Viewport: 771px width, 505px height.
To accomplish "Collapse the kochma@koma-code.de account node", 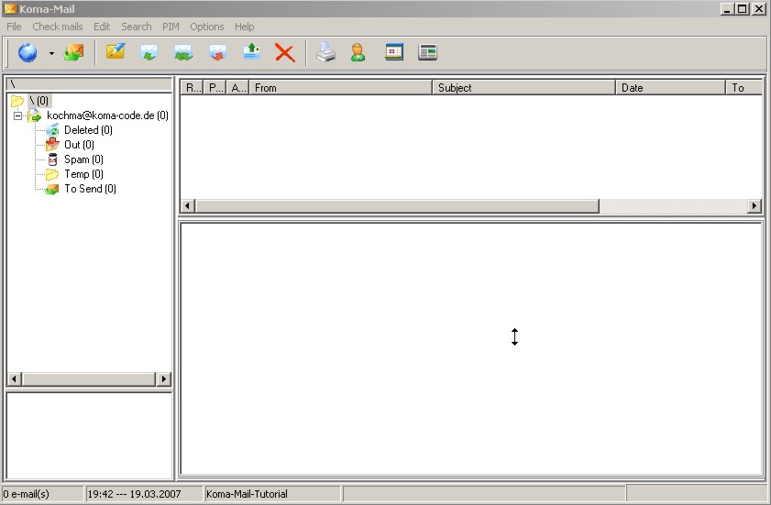I will (18, 116).
